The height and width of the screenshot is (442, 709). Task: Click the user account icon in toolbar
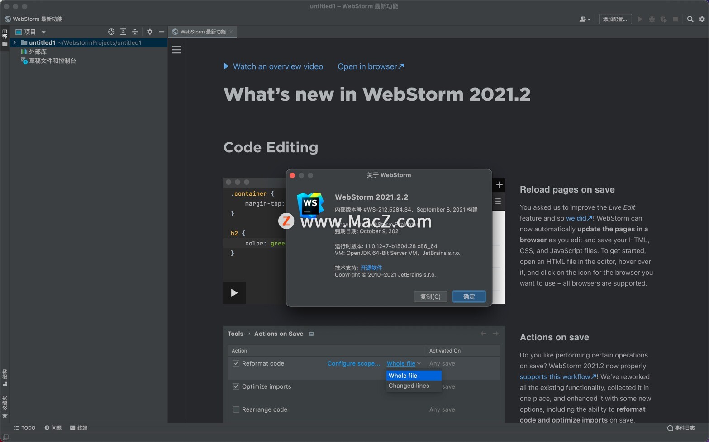point(585,19)
